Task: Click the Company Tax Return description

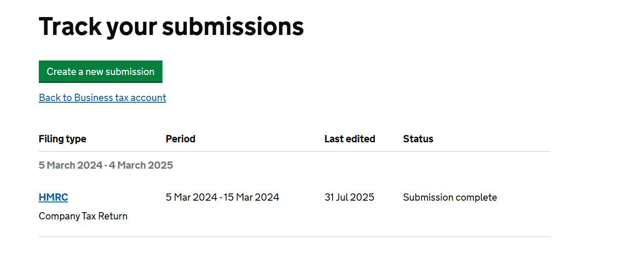Action: 83,216
